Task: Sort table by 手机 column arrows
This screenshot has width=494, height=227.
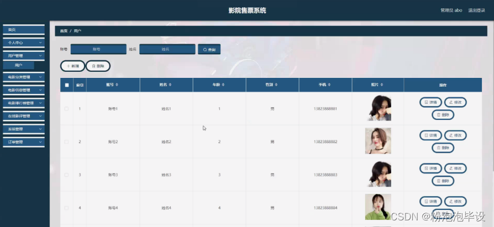Action: [329, 85]
